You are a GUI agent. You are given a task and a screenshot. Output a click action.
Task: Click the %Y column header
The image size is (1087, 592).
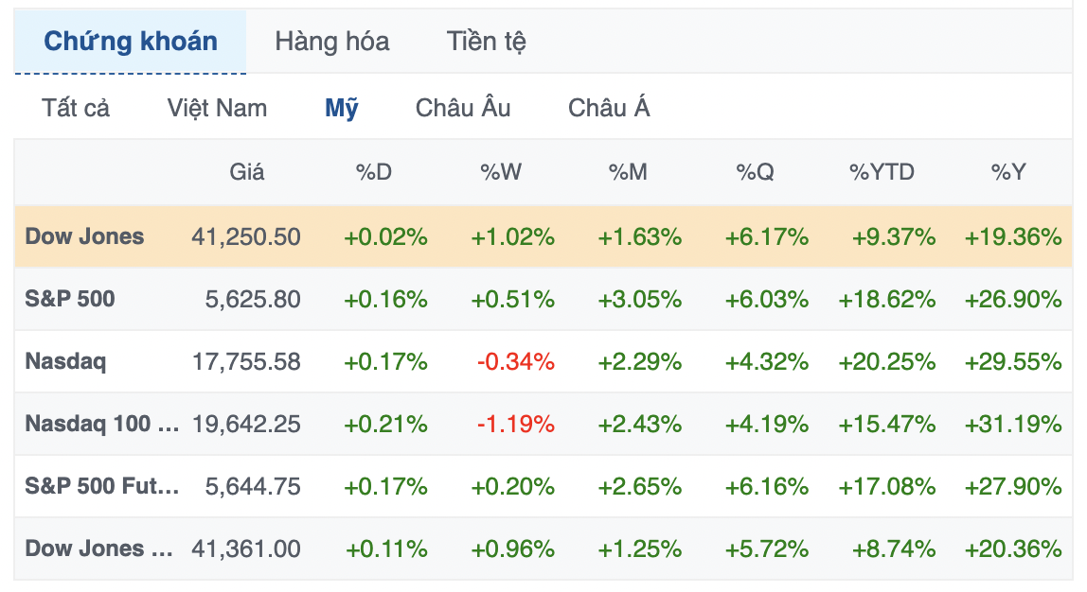coord(1008,172)
